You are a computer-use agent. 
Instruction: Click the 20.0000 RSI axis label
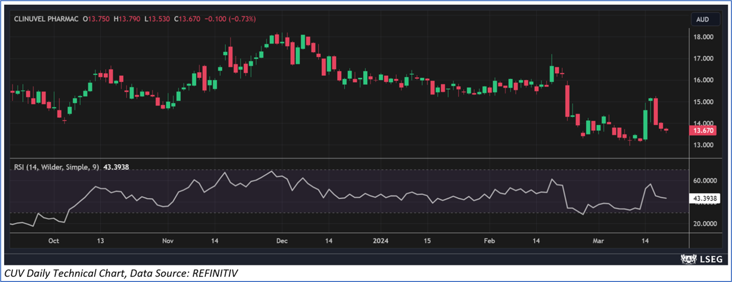pyautogui.click(x=706, y=224)
